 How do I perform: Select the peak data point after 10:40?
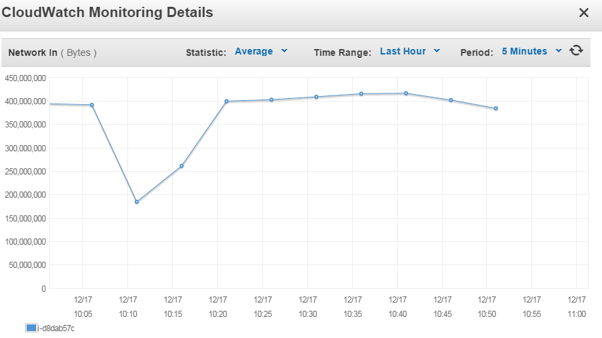[x=406, y=93]
